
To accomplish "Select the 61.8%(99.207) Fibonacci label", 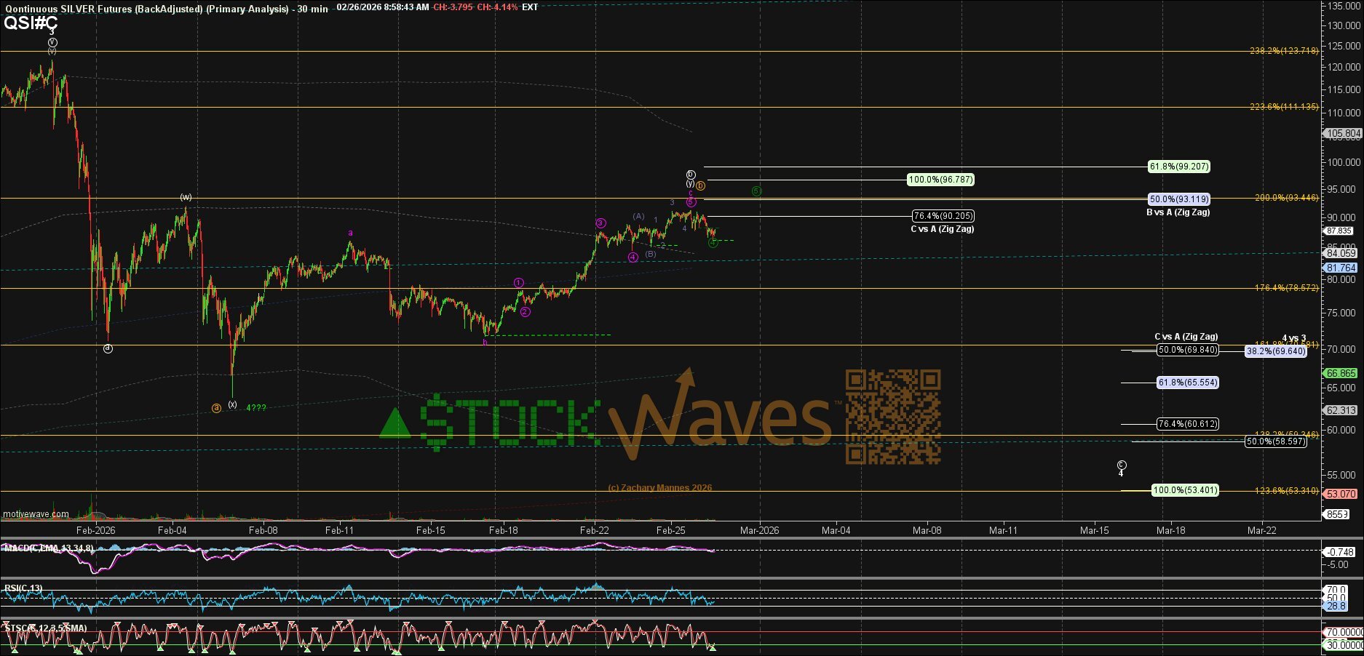I will (1178, 167).
